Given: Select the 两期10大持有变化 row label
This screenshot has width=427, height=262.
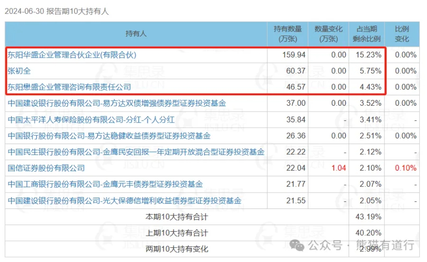Looking at the screenshot, I should tap(177, 249).
